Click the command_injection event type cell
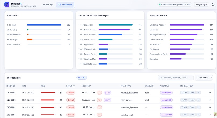This screenshot has height=118, width=217. 129,107
